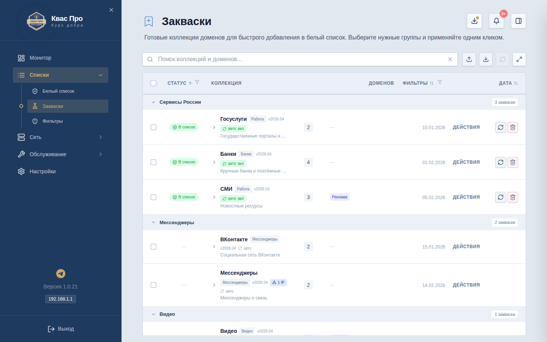This screenshot has width=547, height=342.
Task: Expand the ВКонтакте row chevron
Action: 214,247
